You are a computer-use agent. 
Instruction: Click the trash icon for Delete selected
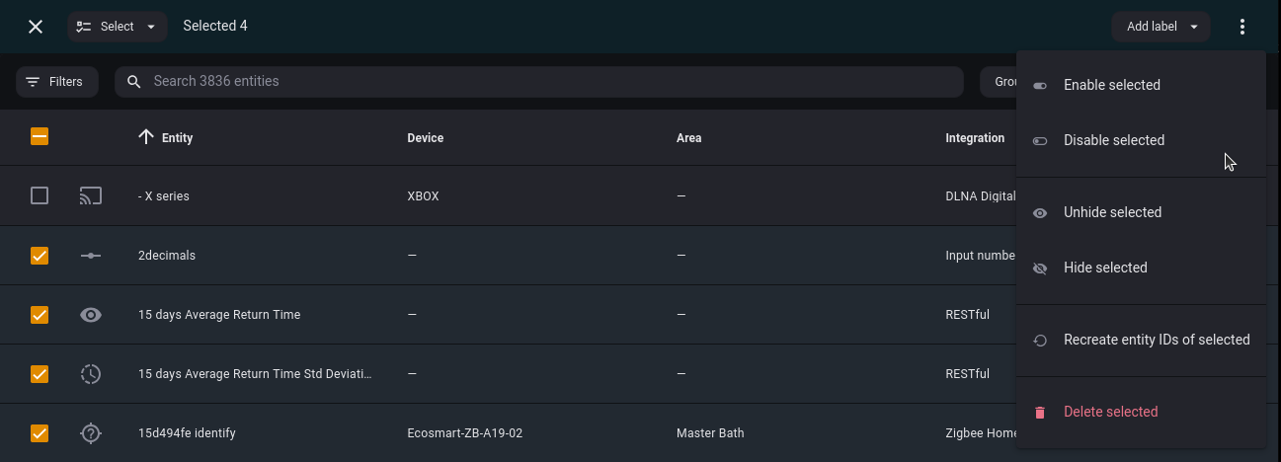pyautogui.click(x=1040, y=412)
